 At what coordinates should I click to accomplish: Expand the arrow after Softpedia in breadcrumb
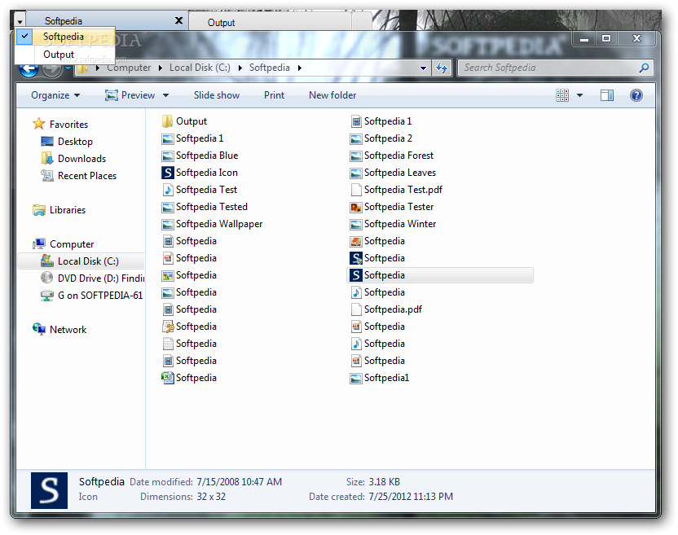pos(300,68)
